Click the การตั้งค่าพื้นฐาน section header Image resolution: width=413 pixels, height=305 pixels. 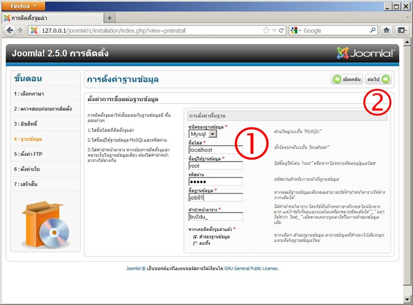287,115
